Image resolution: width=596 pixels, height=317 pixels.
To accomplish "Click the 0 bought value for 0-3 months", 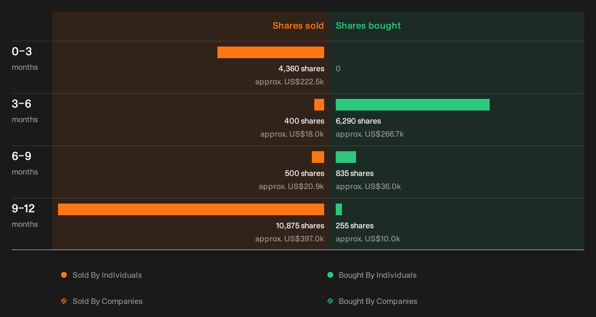I will [x=338, y=69].
